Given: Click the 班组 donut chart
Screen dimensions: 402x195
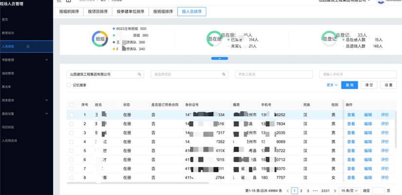Looking at the screenshot, I should (99, 39).
